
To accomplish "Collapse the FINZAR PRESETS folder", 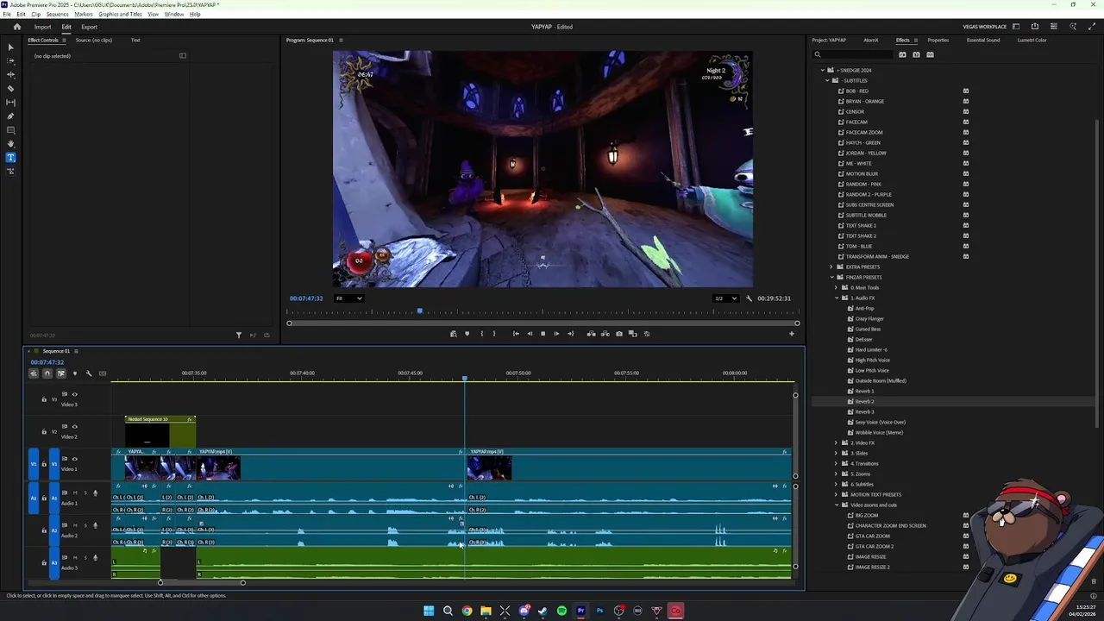I will coord(831,277).
